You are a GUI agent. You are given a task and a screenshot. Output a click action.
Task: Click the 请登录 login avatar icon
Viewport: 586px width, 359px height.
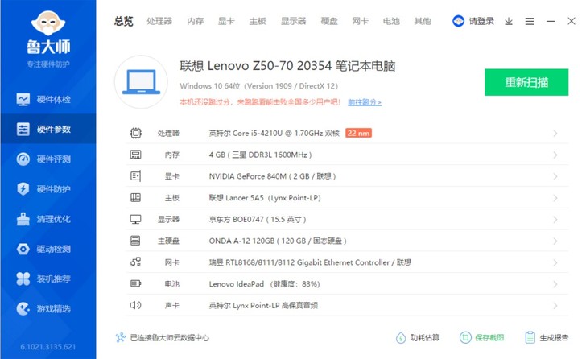pos(458,21)
